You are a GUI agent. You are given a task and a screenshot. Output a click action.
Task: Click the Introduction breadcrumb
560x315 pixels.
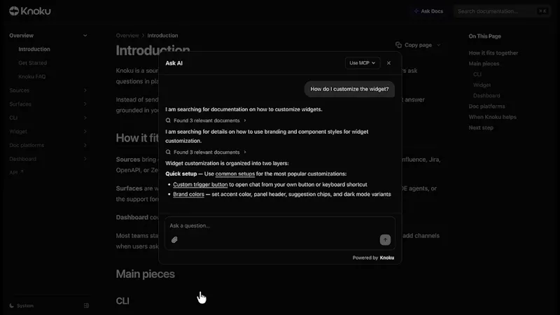[x=162, y=36]
